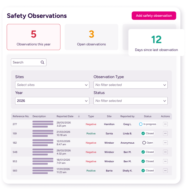
Task: Open the Year 2026 dropdown
Action: (x=52, y=101)
